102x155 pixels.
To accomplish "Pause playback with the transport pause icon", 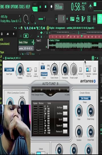I will (40, 7).
